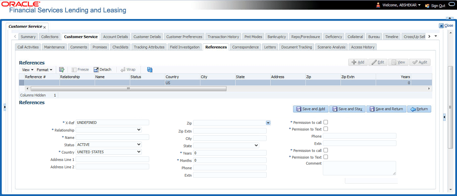Click the Zip Extn column header
The image size is (457, 196).
(358, 77)
